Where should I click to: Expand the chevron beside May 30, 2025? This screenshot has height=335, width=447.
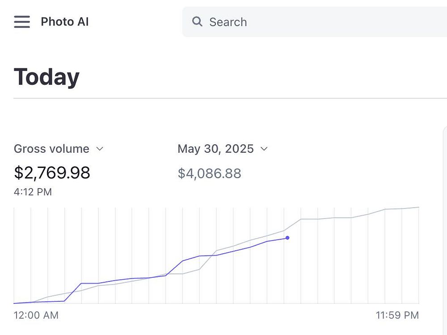pos(264,149)
